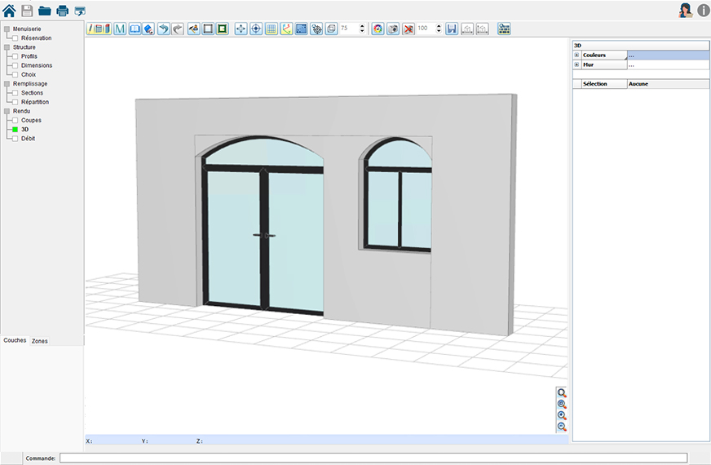Image resolution: width=711 pixels, height=465 pixels.
Task: Tick the Coupes checkbox under Rendu
Action: point(15,120)
